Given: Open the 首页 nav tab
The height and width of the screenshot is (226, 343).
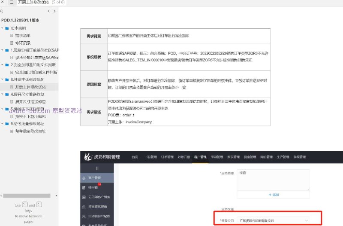Looking at the screenshot, I should coord(135,157).
